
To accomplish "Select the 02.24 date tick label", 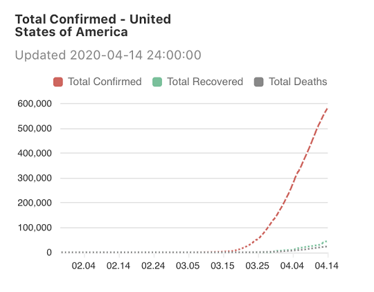I will pyautogui.click(x=153, y=266).
